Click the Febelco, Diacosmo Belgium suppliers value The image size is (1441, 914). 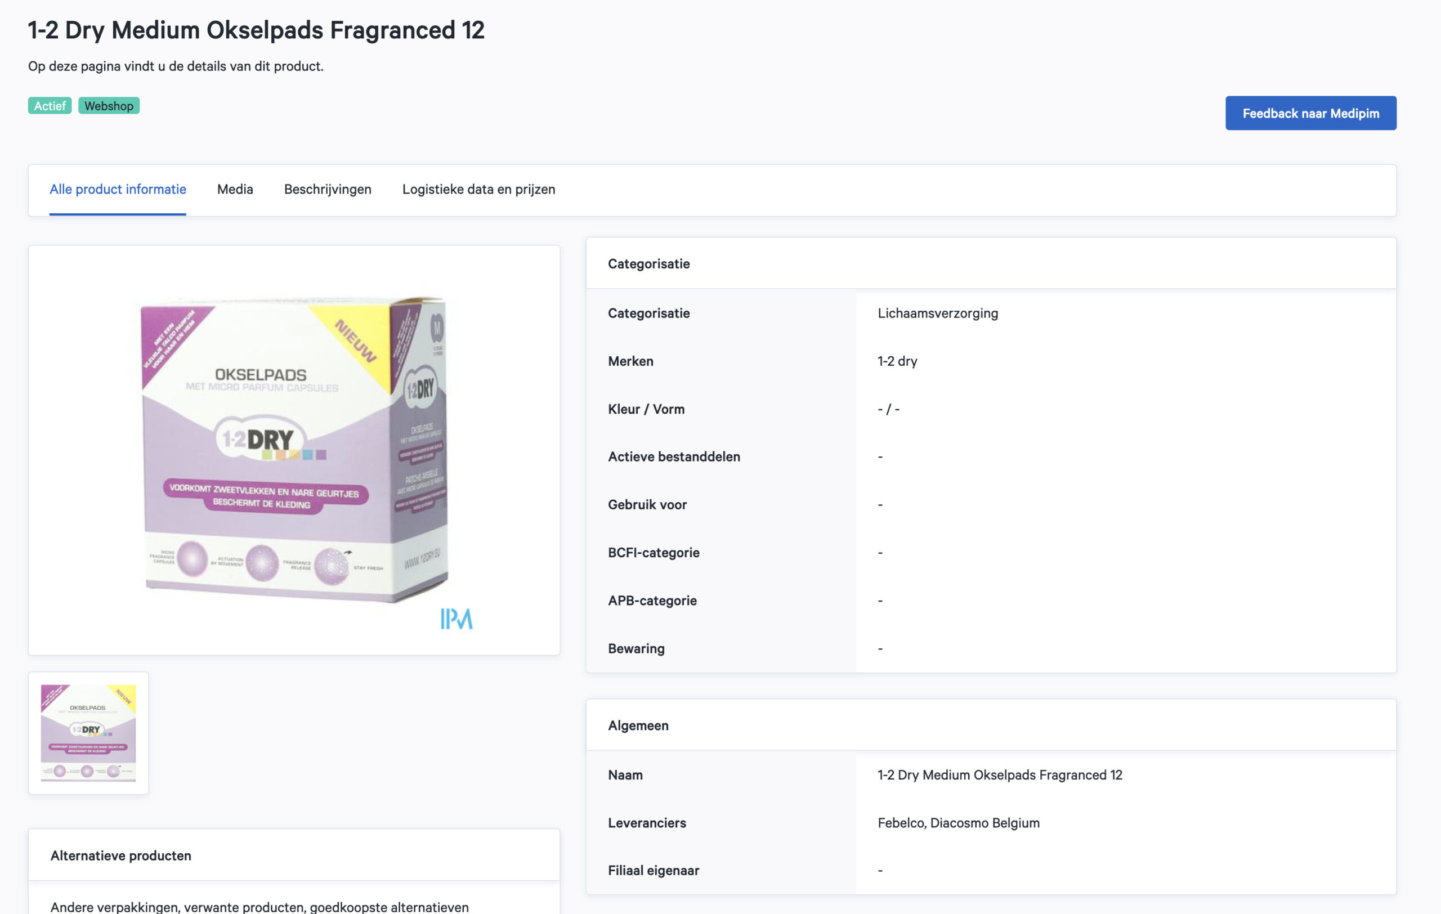[x=958, y=822]
